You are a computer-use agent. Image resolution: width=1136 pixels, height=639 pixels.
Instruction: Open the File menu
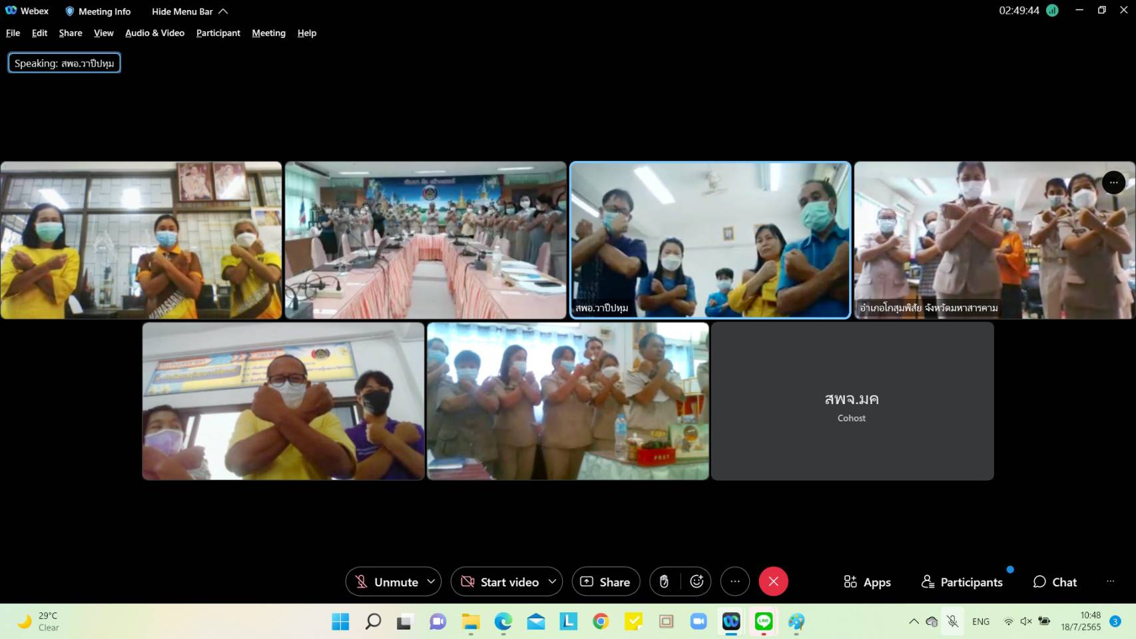click(x=13, y=33)
